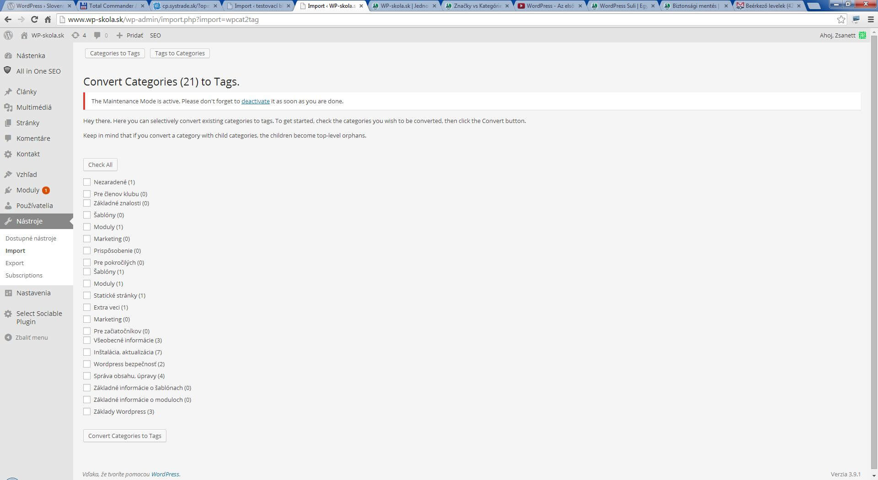The image size is (878, 480).
Task: Click Convert Categories to Tags button
Action: point(124,436)
